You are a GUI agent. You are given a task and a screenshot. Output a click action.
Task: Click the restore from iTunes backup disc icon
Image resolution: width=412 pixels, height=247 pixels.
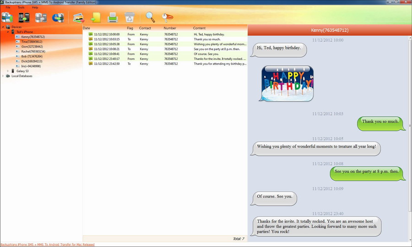pyautogui.click(x=58, y=17)
